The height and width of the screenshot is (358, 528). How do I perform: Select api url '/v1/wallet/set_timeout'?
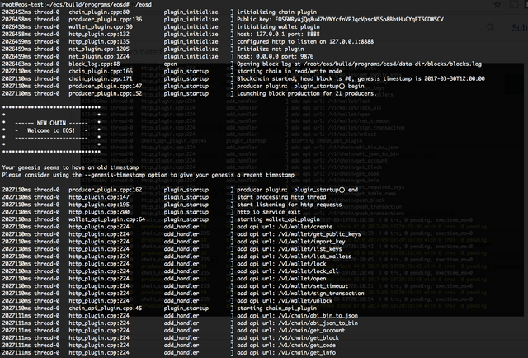tap(313, 286)
